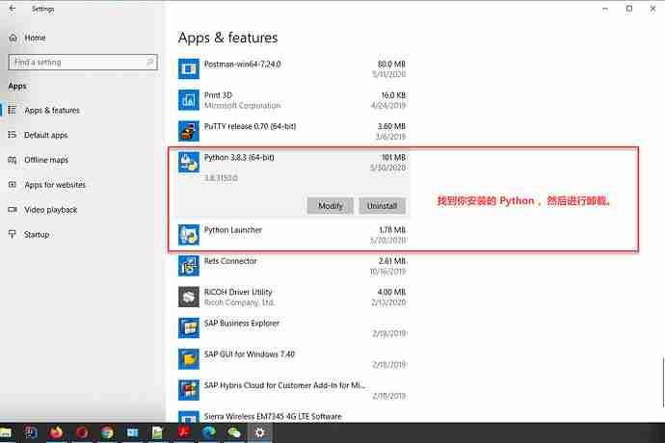The height and width of the screenshot is (443, 665).
Task: Open Edge browser from taskbar
Action: tap(209, 432)
